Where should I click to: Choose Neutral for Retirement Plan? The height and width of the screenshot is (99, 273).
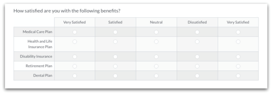coord(156,66)
